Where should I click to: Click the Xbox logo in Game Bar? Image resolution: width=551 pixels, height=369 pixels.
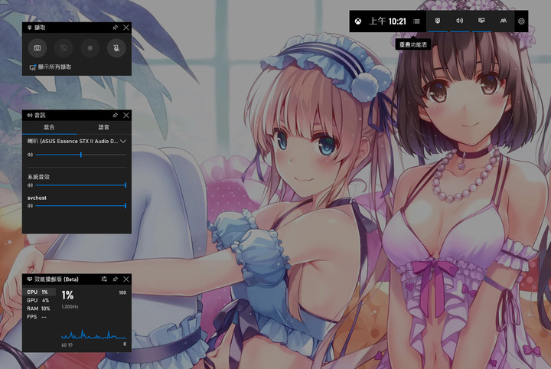(357, 21)
